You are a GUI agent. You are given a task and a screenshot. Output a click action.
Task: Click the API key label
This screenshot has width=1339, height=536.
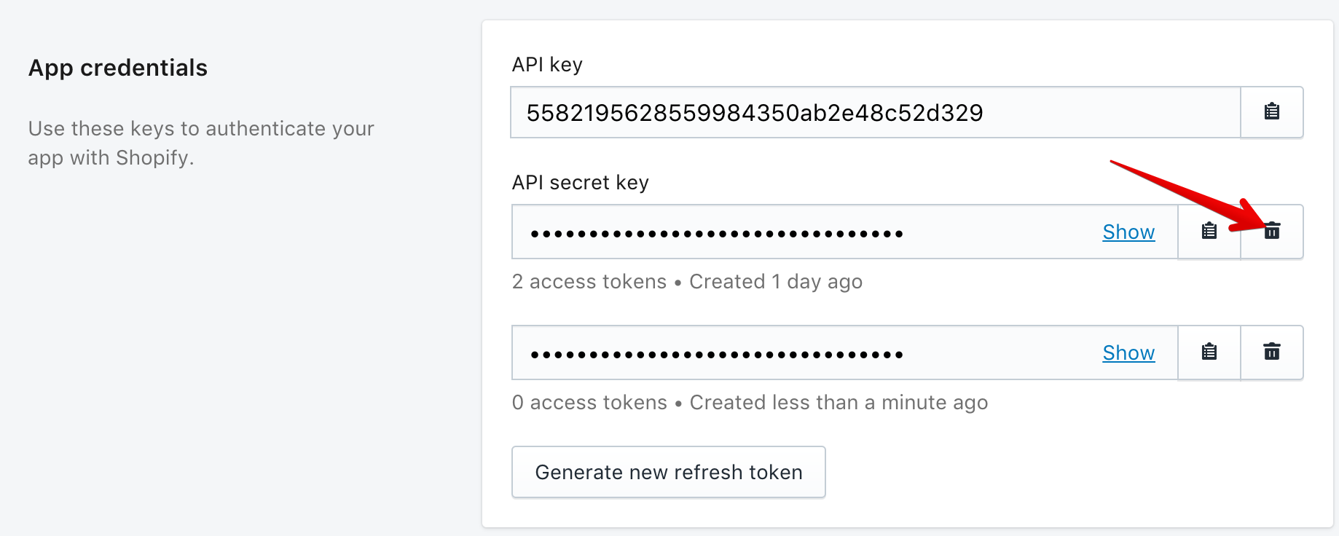tap(547, 65)
